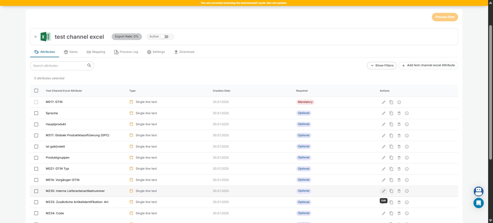Image resolution: width=493 pixels, height=223 pixels.
Task: Switch to the Mapping tab
Action: click(x=96, y=52)
